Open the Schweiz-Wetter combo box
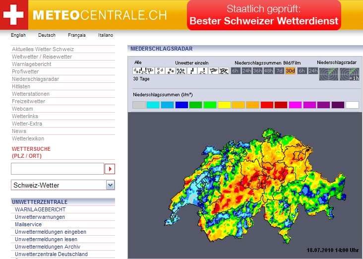 pyautogui.click(x=63, y=185)
